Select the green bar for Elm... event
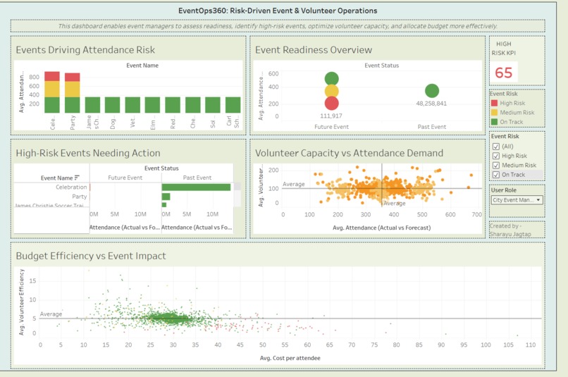 click(x=152, y=105)
